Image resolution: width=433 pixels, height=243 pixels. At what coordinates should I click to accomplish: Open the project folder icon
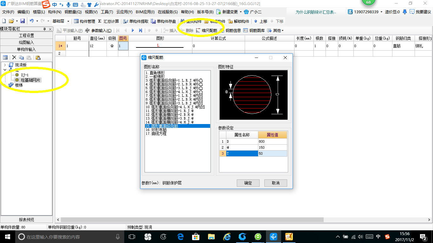(x=11, y=21)
